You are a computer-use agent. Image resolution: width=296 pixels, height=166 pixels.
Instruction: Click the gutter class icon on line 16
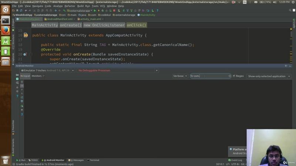(x=26, y=35)
